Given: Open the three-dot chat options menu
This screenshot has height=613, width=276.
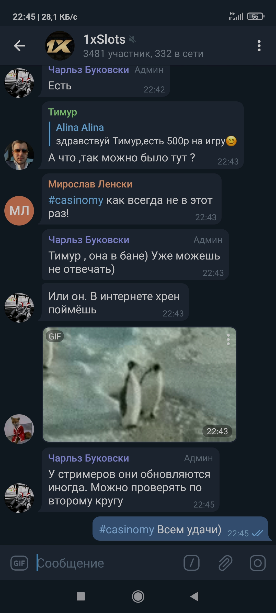Looking at the screenshot, I should click(259, 46).
